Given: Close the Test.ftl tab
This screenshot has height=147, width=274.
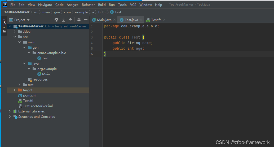Looking at the screenshot, I should [x=164, y=20].
